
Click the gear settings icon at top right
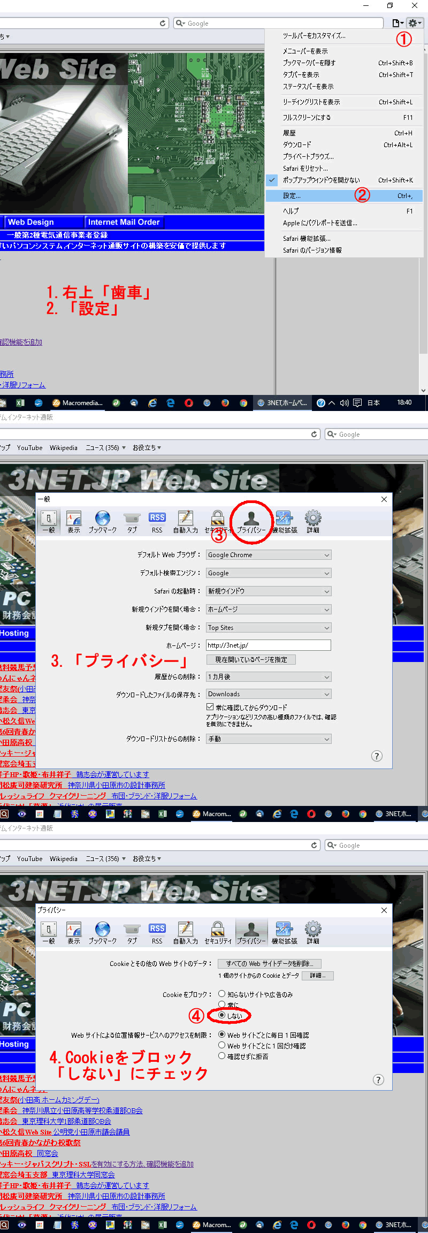pos(415,23)
